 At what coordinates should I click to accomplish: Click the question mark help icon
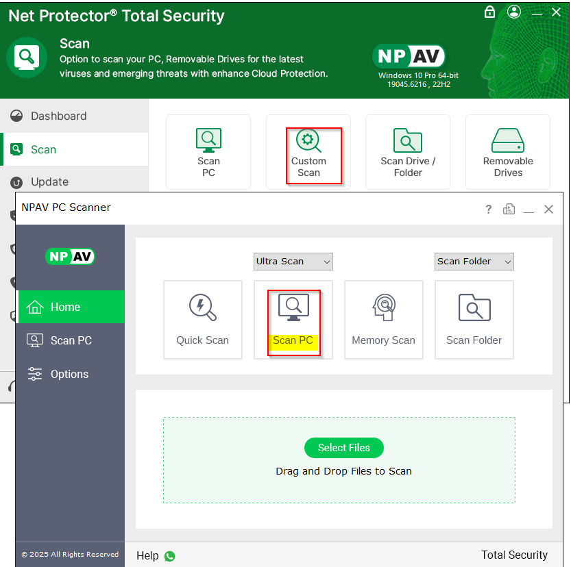tap(489, 210)
